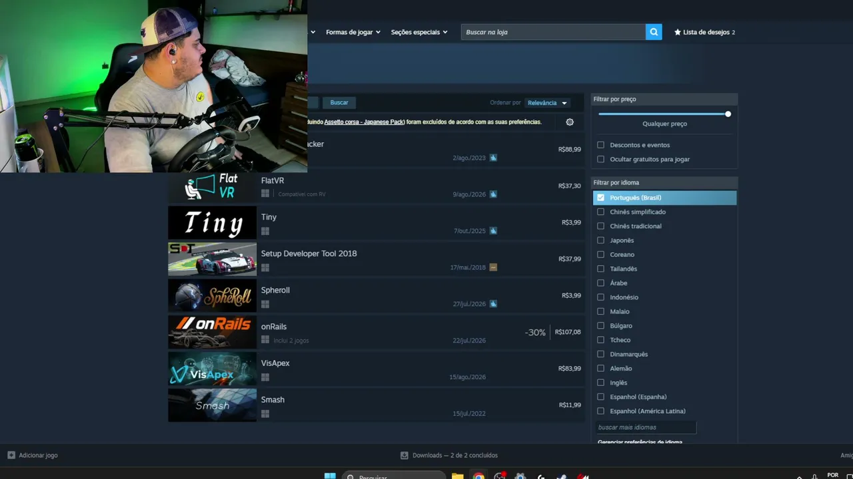Image resolution: width=853 pixels, height=479 pixels.
Task: Collapse the Filtrar por idioma section
Action: (x=664, y=182)
